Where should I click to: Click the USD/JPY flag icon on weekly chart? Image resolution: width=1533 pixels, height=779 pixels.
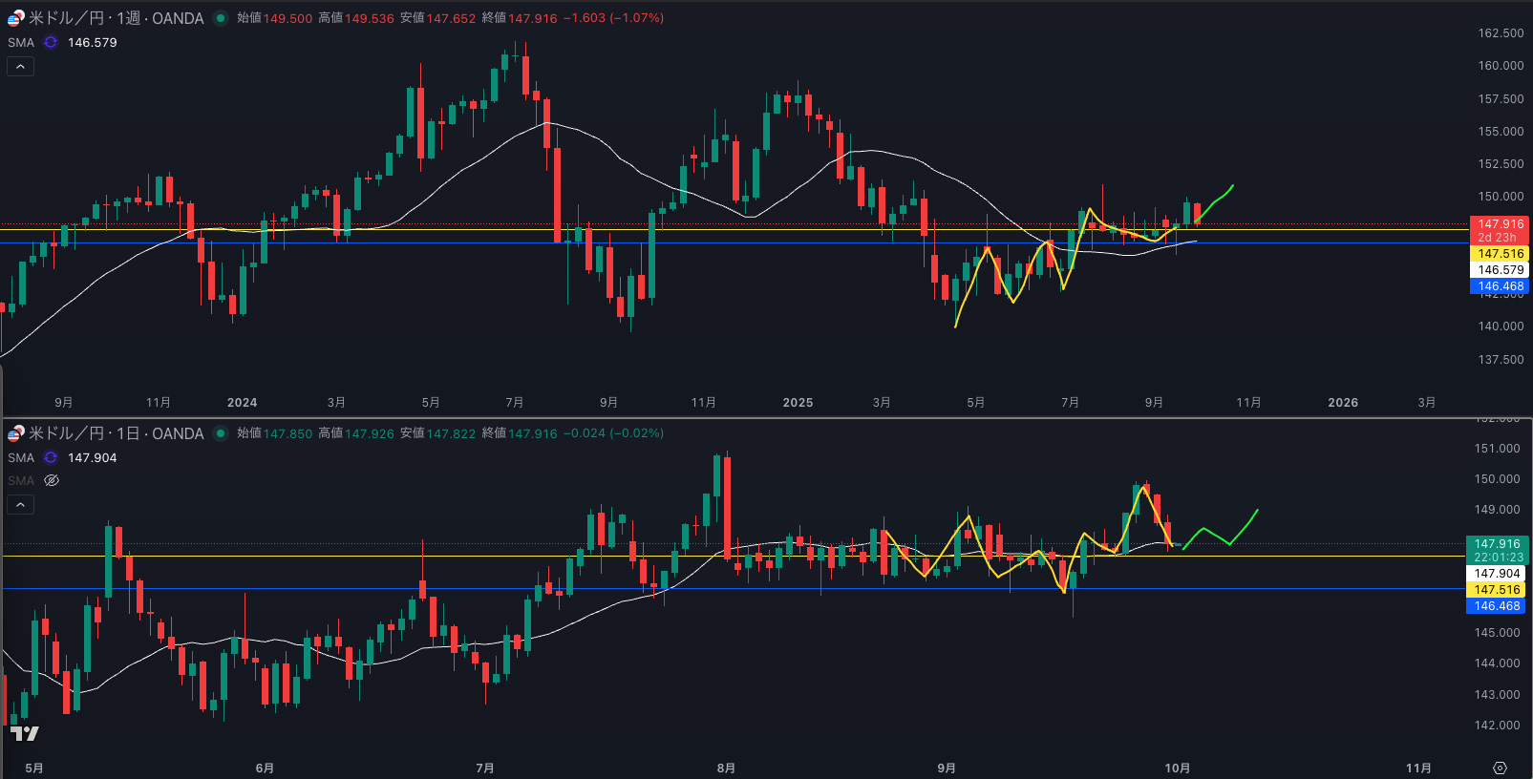(15, 18)
